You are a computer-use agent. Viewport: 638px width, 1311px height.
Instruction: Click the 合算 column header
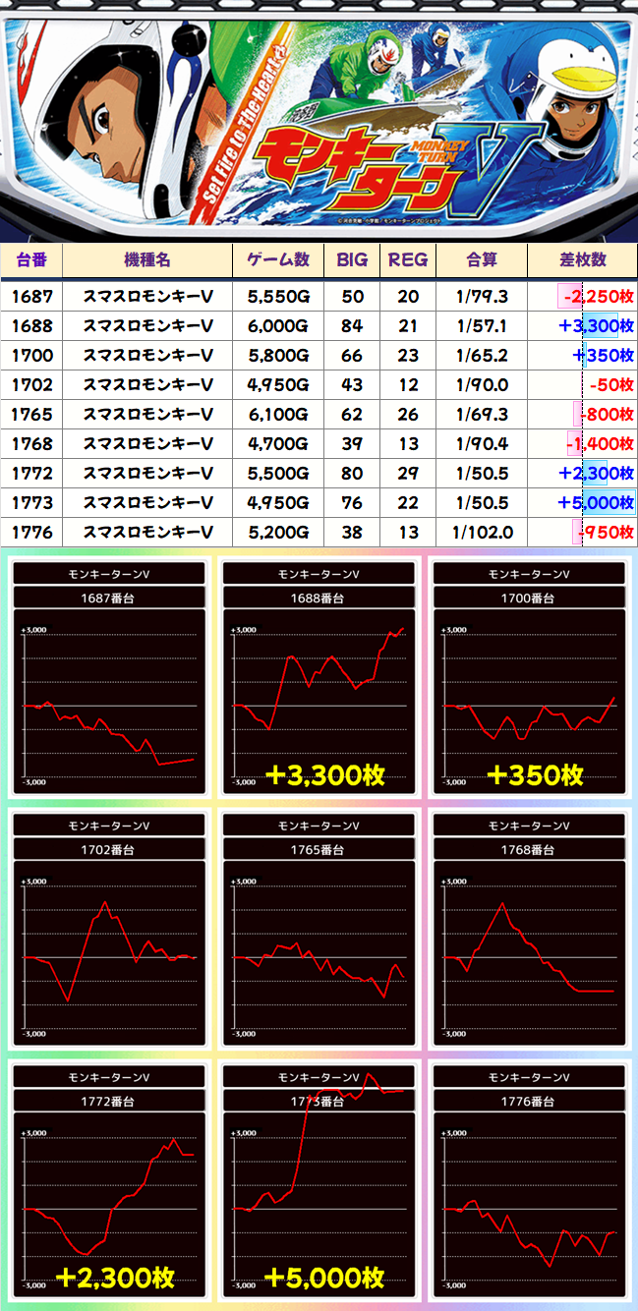(482, 259)
